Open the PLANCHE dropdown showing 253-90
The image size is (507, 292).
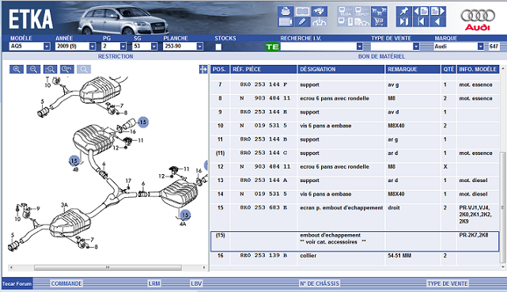click(200, 46)
